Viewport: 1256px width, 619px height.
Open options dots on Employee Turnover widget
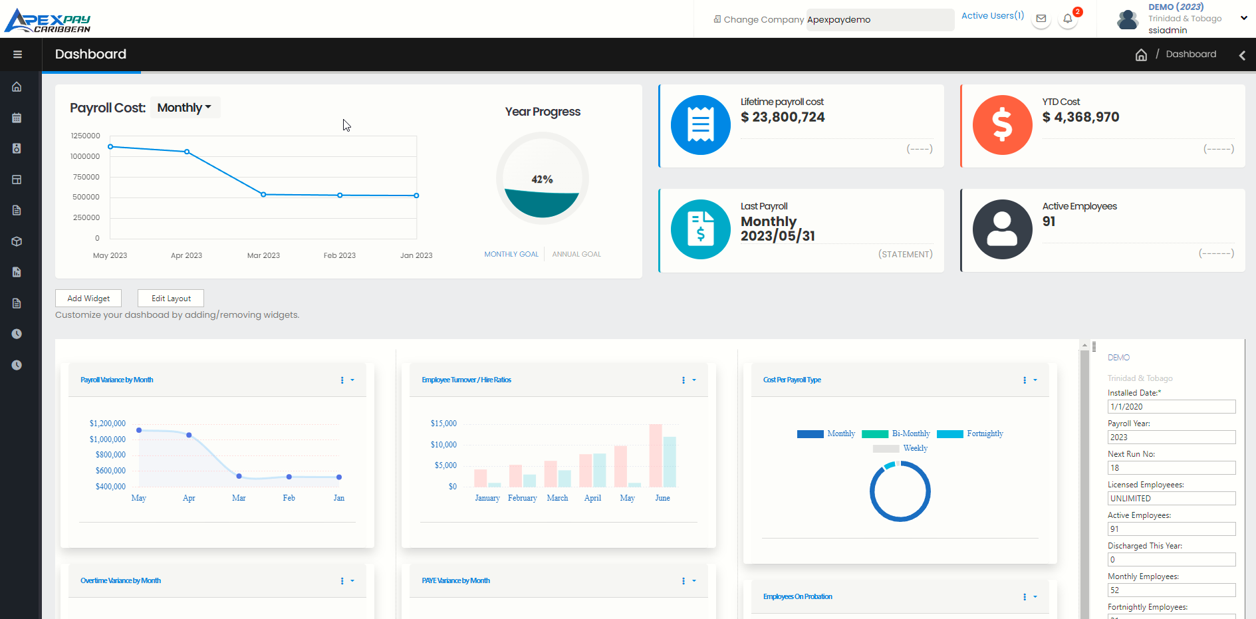(684, 380)
